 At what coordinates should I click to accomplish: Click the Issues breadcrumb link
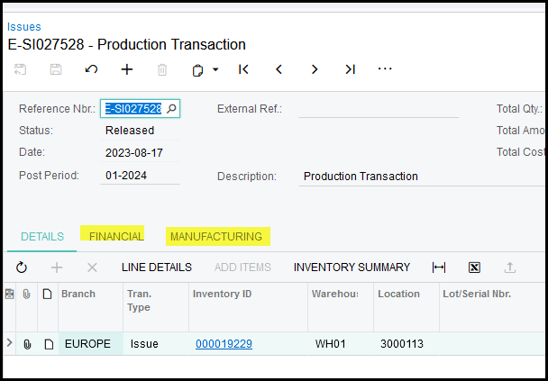pyautogui.click(x=24, y=27)
